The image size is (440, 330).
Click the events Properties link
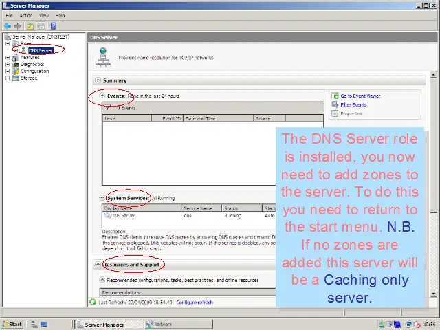[x=351, y=114]
